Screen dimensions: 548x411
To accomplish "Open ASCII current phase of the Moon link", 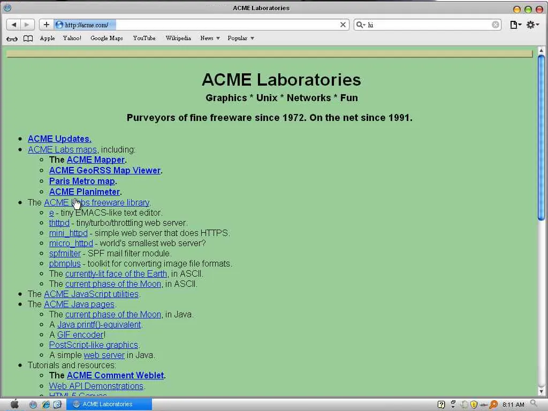I will [113, 284].
